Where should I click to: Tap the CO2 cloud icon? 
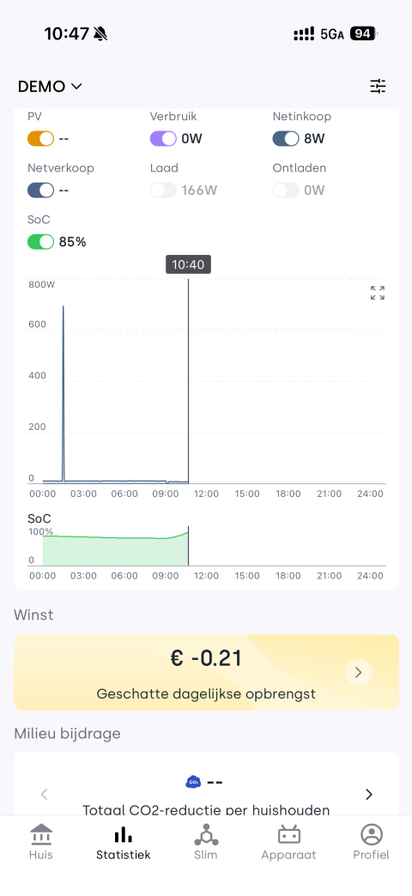pyautogui.click(x=193, y=782)
